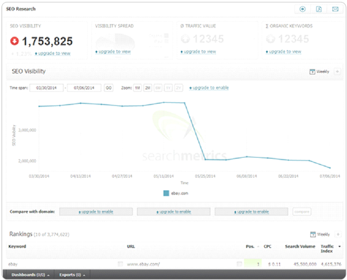Viewport: 347px width, 280px height.
Task: Sort by the CPC column header
Action: tap(267, 246)
